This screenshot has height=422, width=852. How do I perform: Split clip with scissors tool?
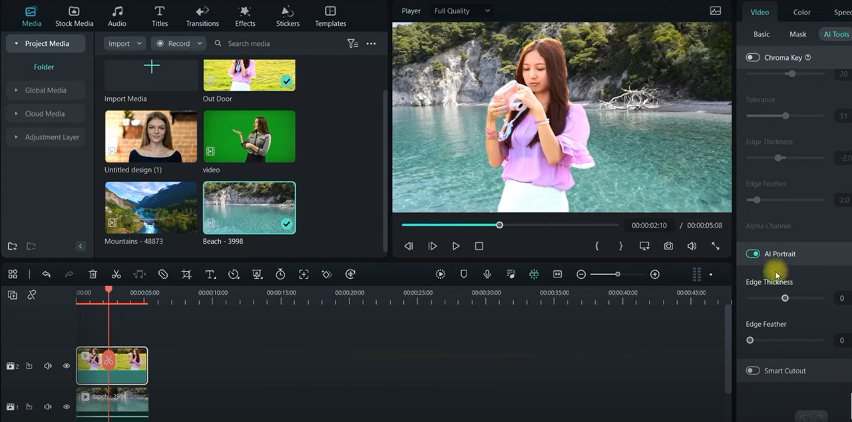[116, 274]
